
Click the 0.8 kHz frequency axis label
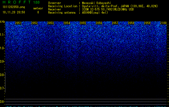coord(2,75)
